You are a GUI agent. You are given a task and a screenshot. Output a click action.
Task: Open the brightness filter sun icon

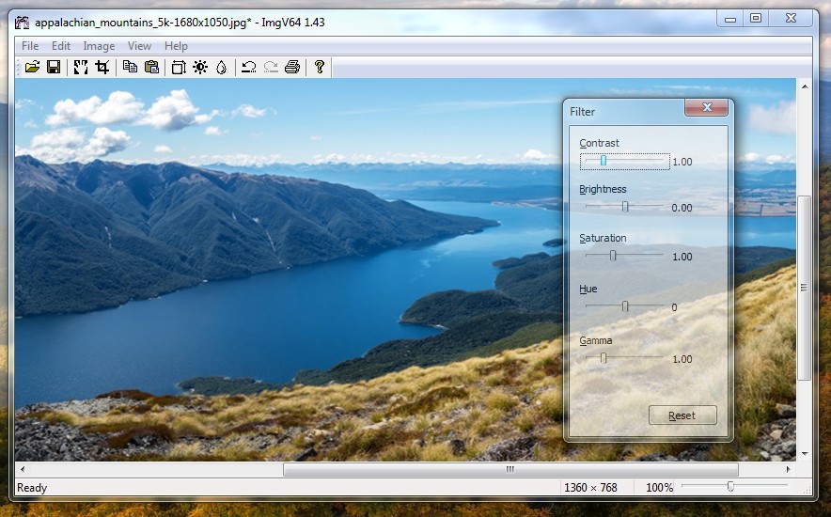200,67
